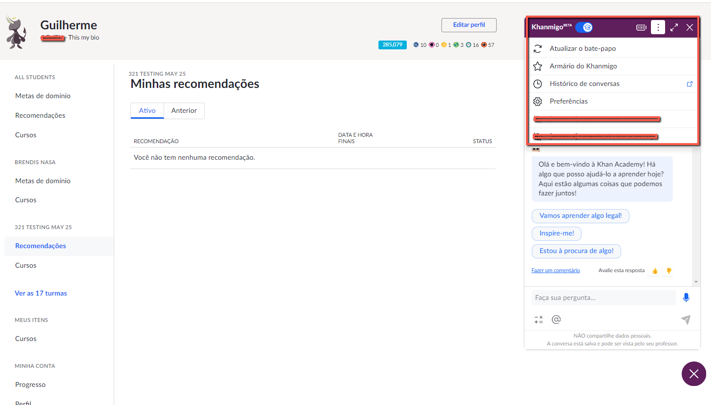
Task: Open Ver as 17 turmas link
Action: [41, 293]
